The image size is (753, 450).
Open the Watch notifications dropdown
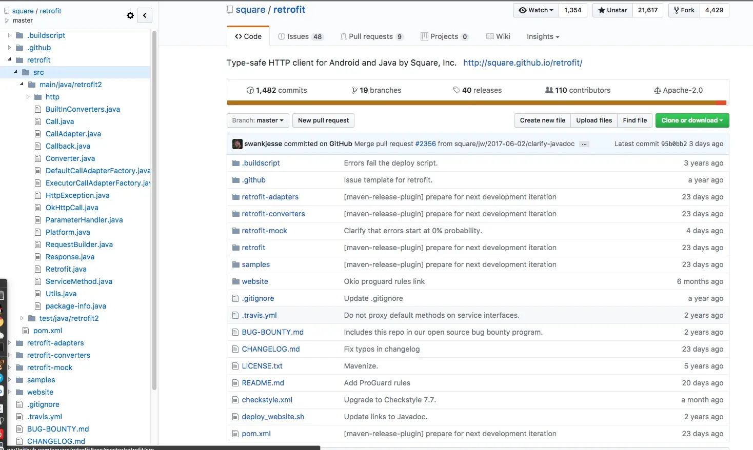click(536, 10)
